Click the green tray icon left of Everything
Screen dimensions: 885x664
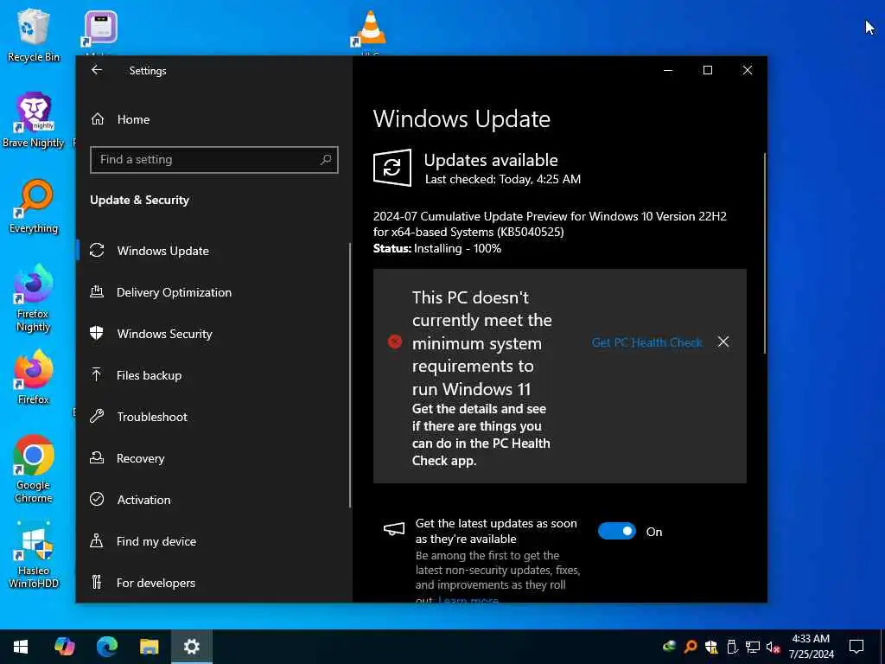(x=670, y=647)
